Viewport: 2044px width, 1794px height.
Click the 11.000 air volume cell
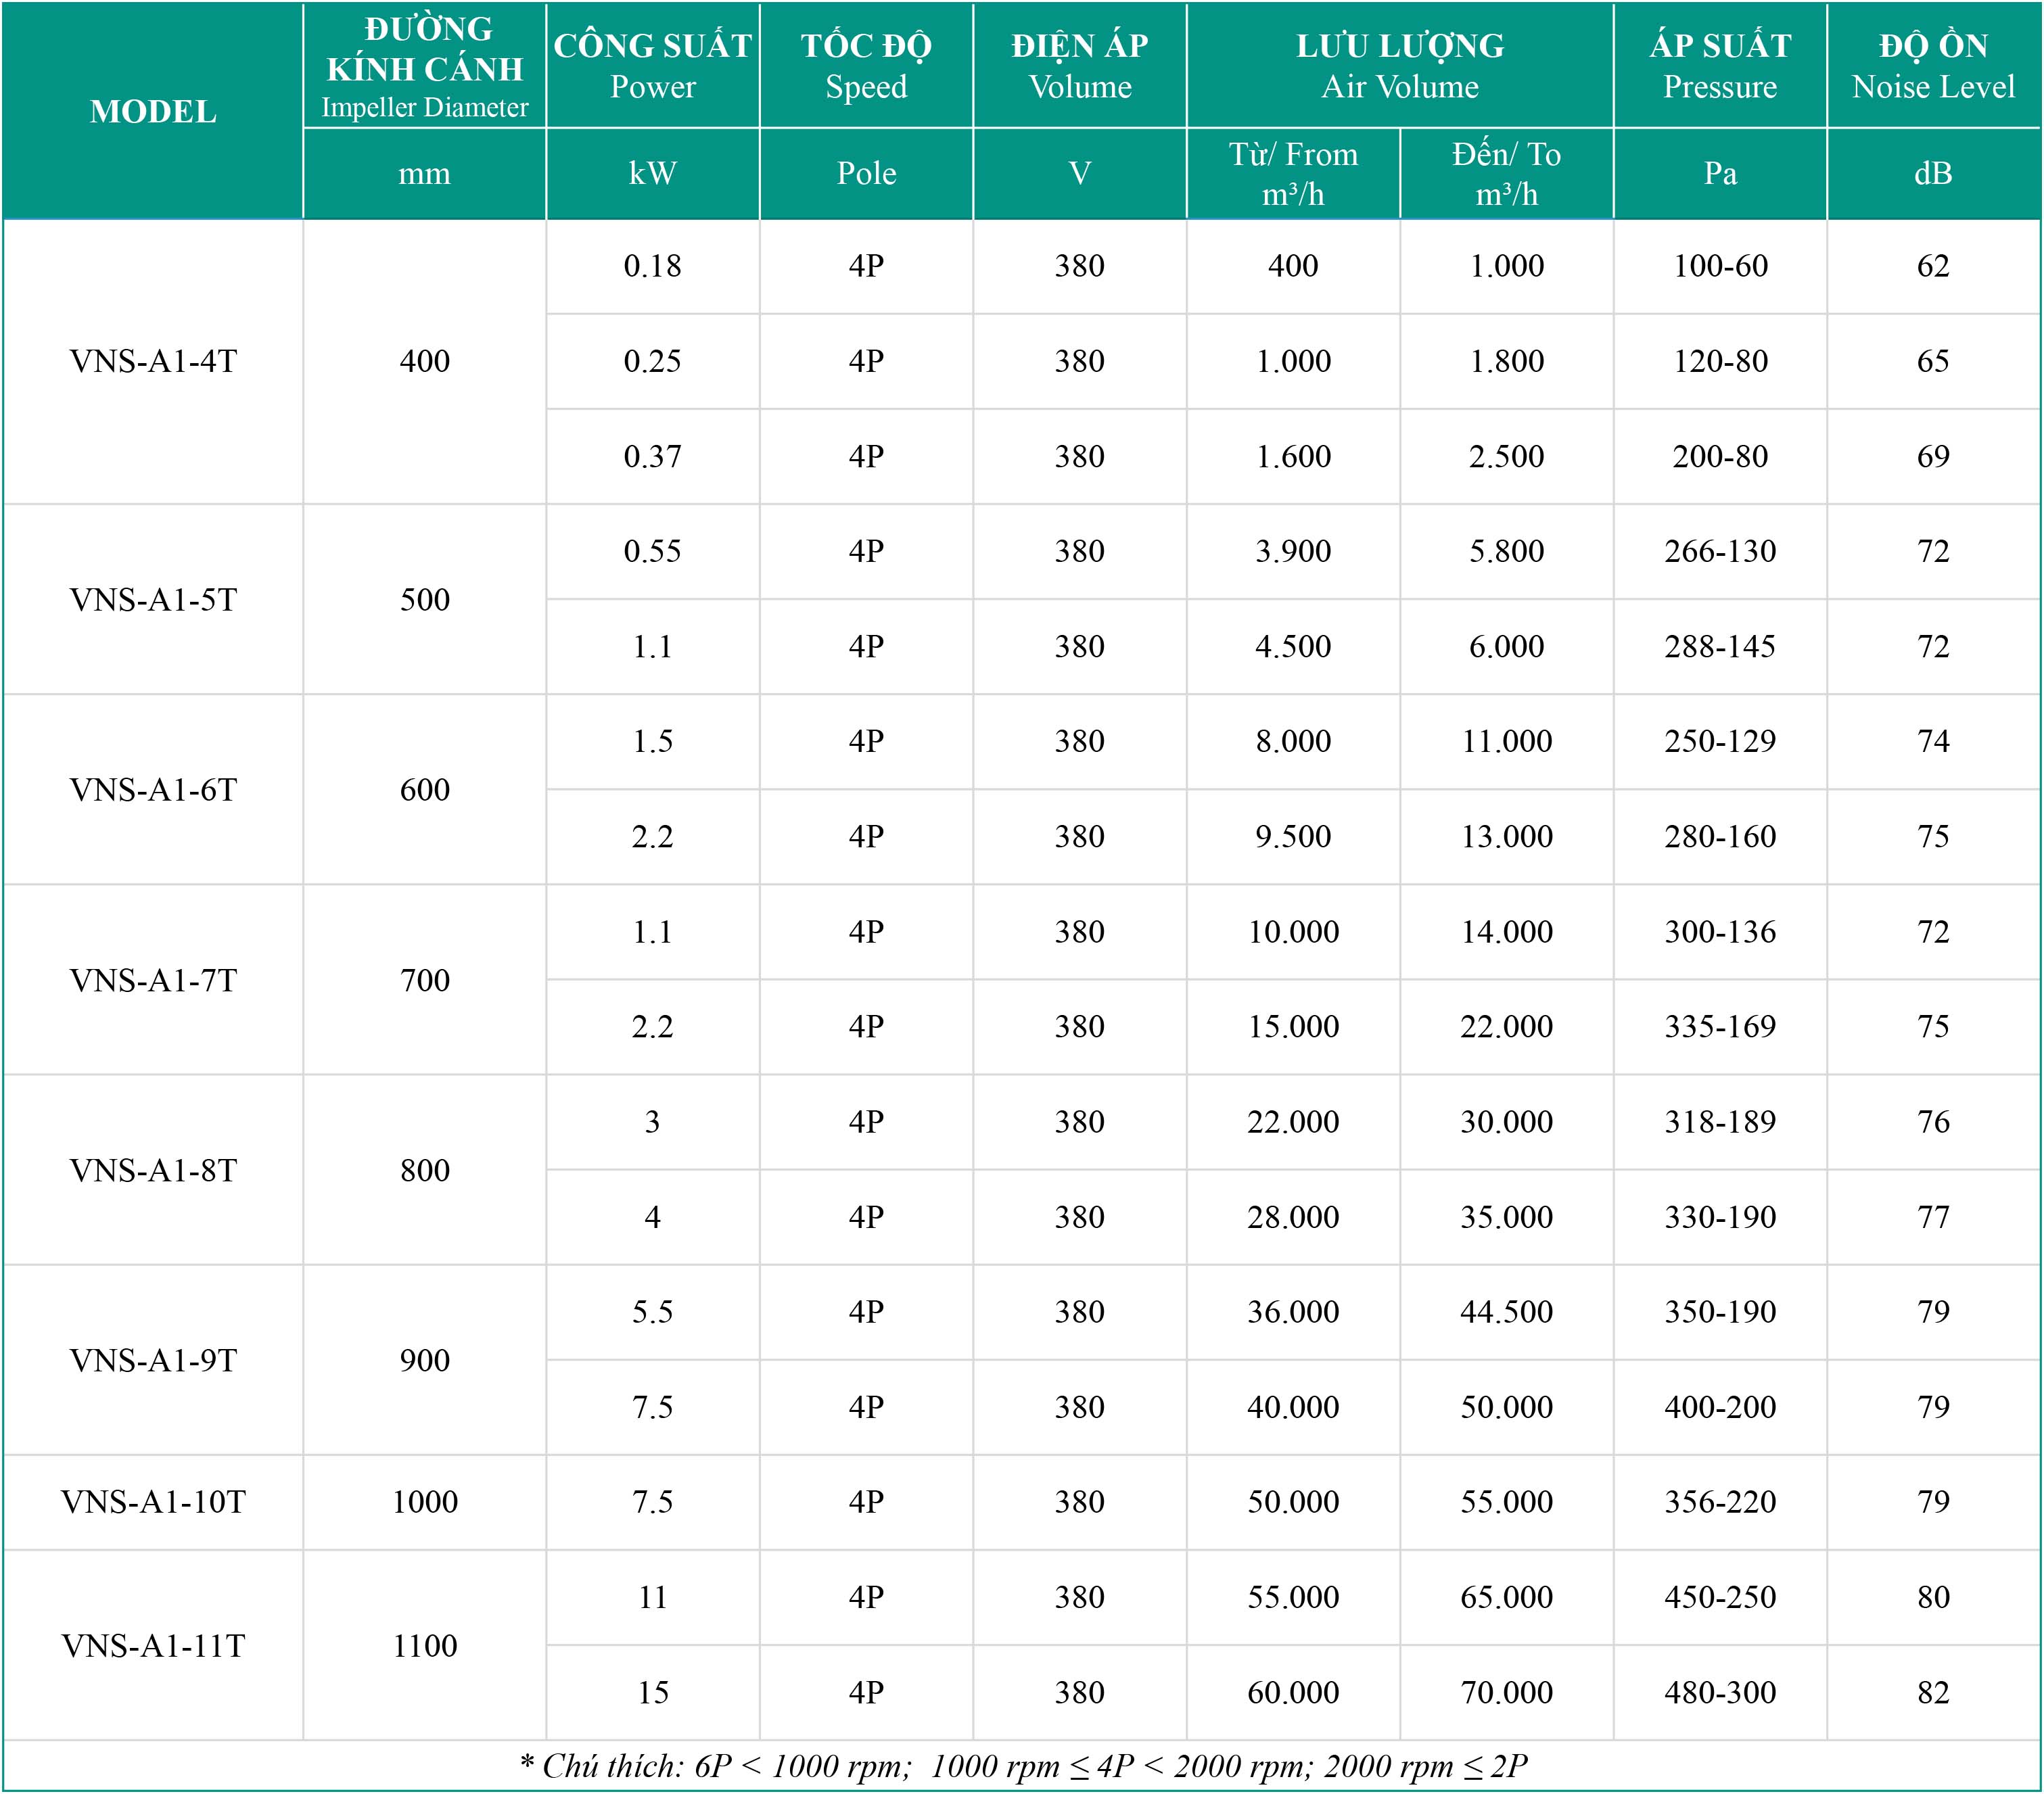tap(1506, 741)
